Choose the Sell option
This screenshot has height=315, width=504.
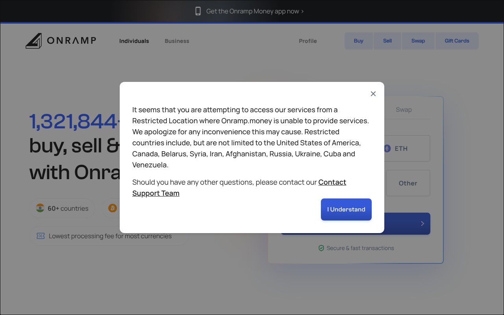[387, 41]
